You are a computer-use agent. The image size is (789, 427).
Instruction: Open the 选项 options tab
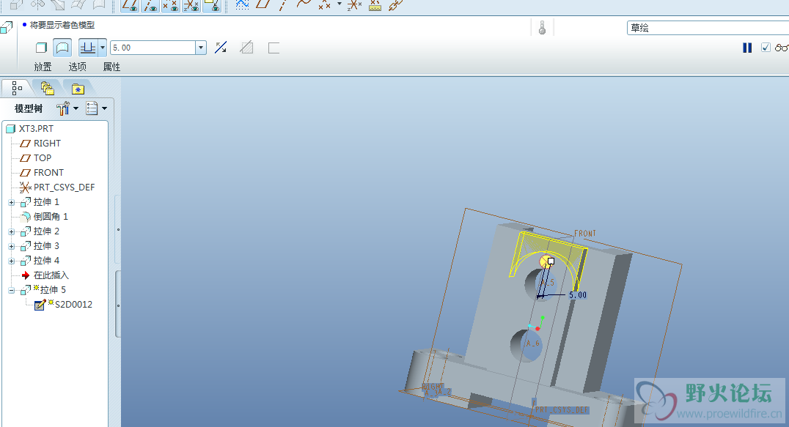(78, 67)
